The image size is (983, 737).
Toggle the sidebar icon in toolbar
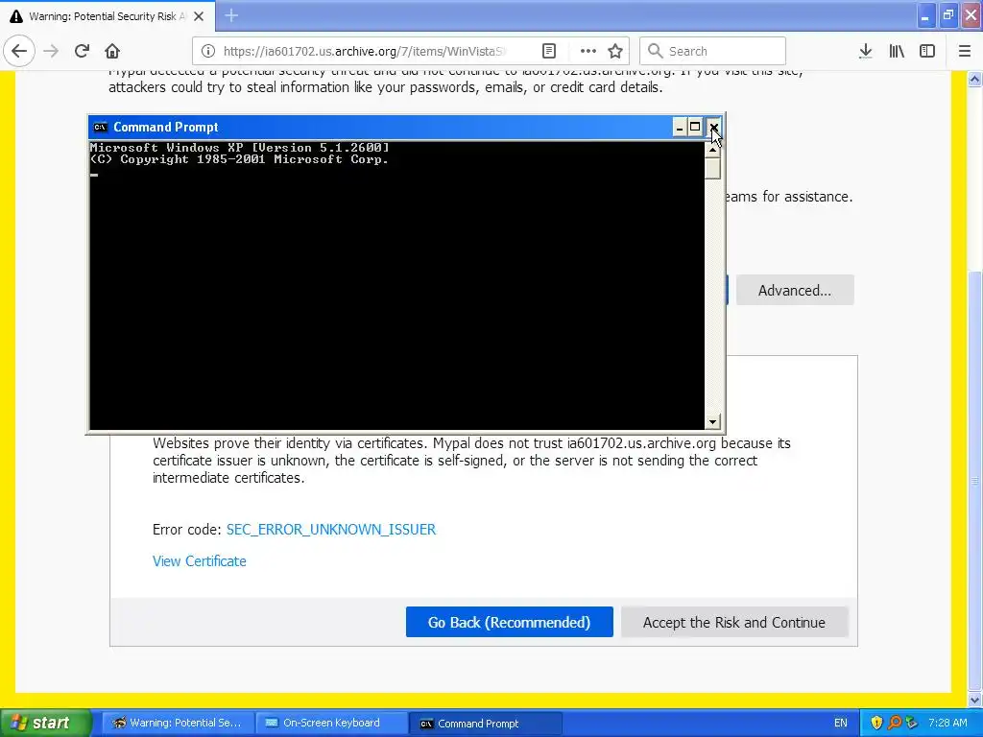coord(927,52)
